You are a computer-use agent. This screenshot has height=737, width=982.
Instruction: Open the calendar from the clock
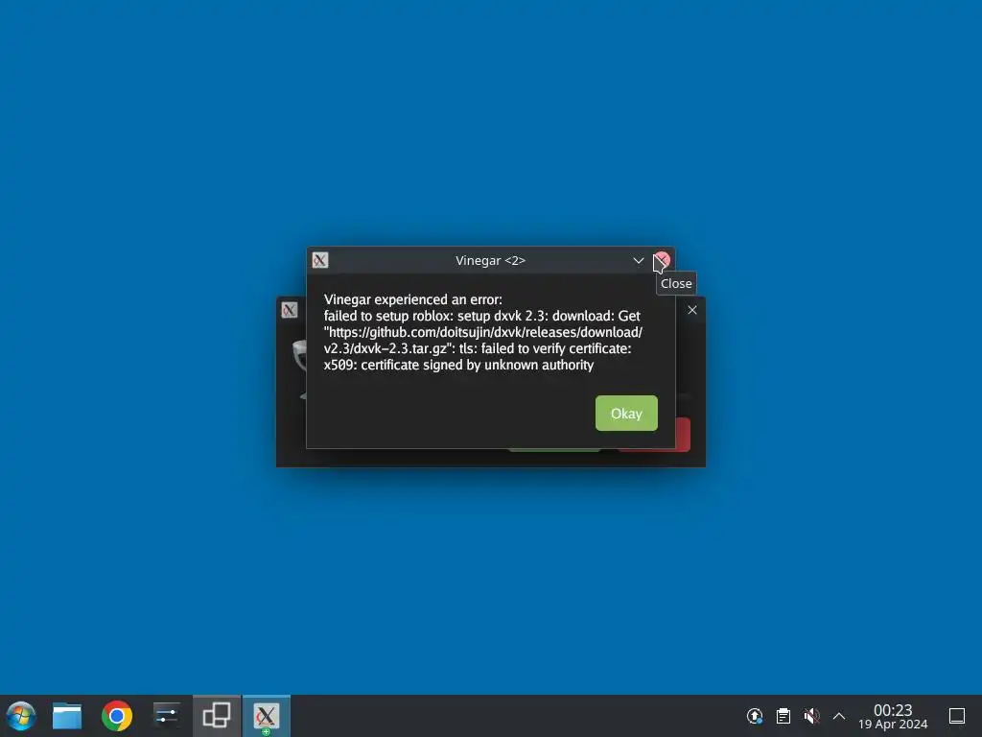[893, 716]
